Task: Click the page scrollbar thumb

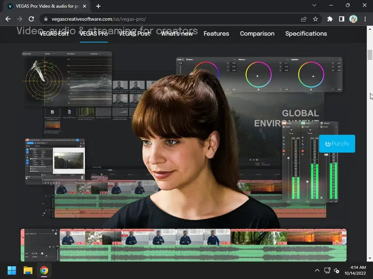Action: (370, 55)
